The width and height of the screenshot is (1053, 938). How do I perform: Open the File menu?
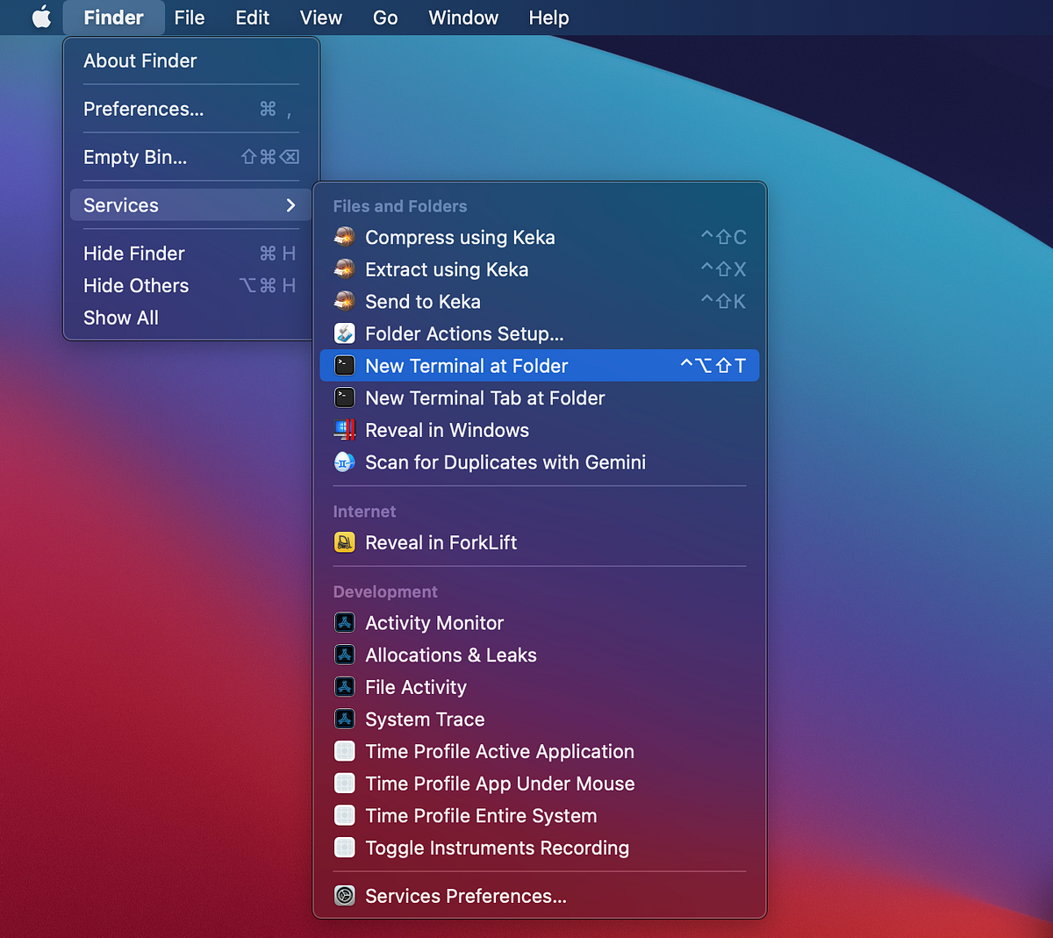pyautogui.click(x=190, y=18)
